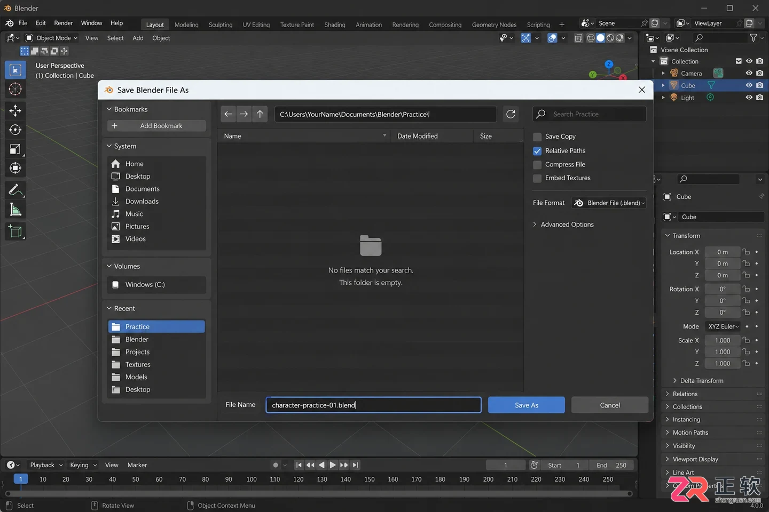This screenshot has height=512, width=769.
Task: Select the Select Box tool icon
Action: tap(15, 70)
